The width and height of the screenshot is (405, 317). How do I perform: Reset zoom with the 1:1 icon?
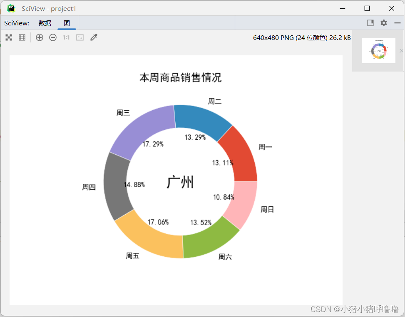[x=66, y=37]
